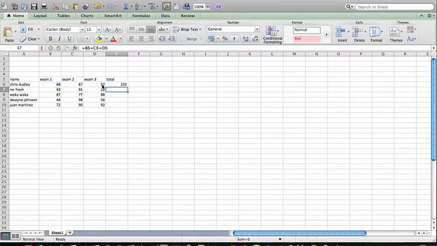Click the Save floppy disk icon

point(34,6)
